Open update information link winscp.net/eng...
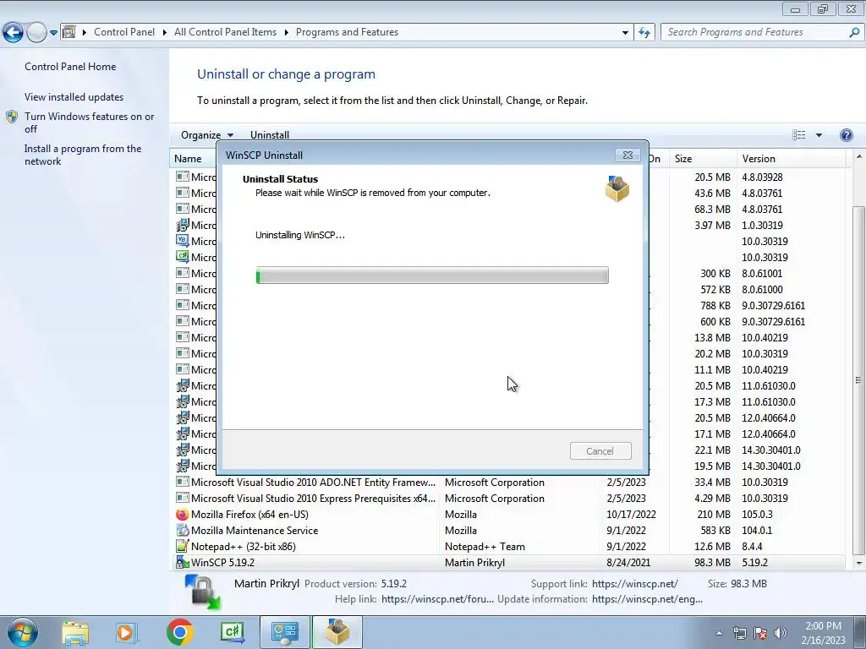Image resolution: width=866 pixels, height=649 pixels. tap(647, 599)
